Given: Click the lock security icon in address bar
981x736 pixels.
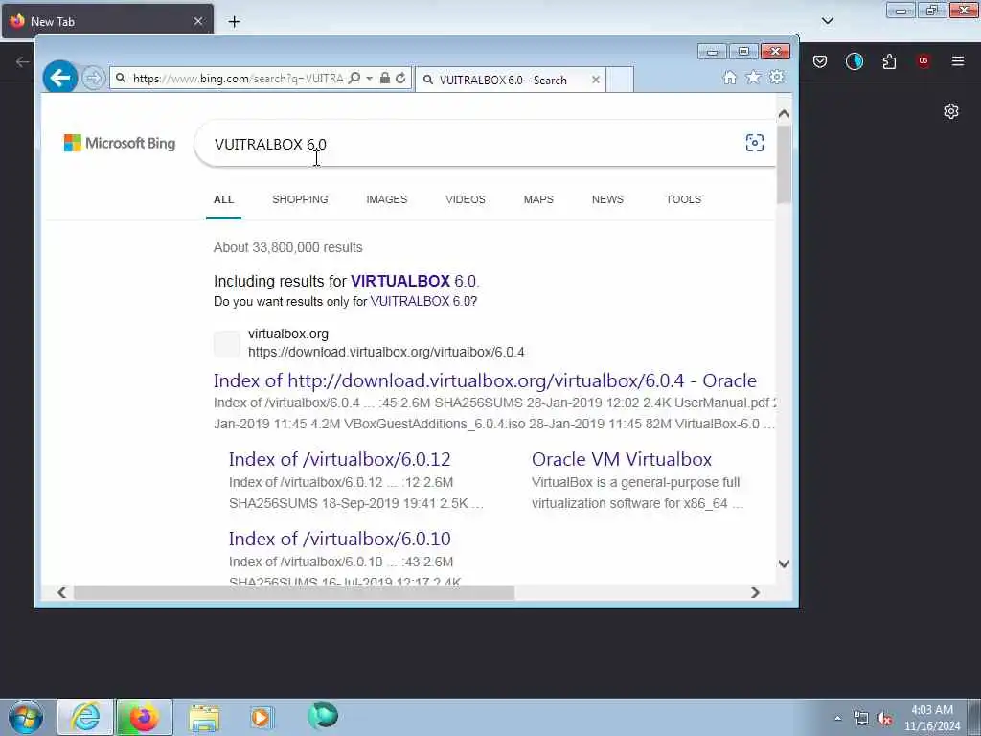Looking at the screenshot, I should [x=385, y=79].
